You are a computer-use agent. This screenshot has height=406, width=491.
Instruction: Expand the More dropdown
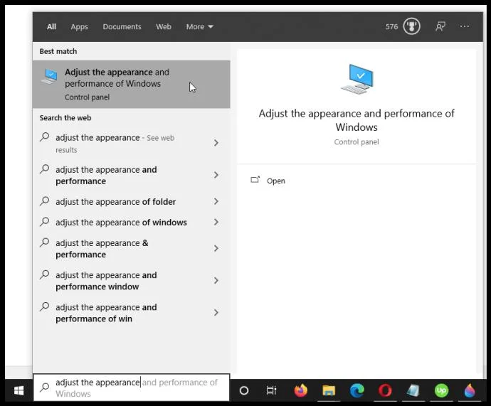[x=199, y=26]
